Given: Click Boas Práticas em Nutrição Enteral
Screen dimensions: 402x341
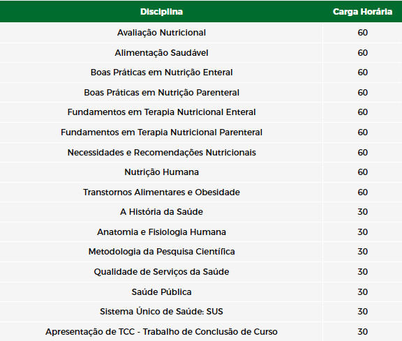Looking at the screenshot, I should coord(161,73).
